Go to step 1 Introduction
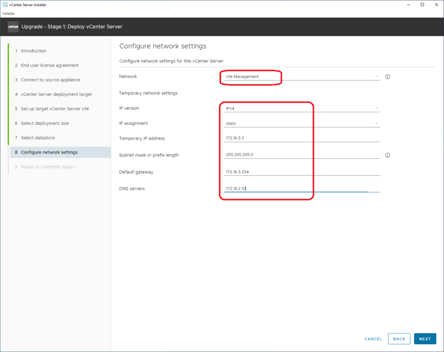The height and width of the screenshot is (352, 444). click(x=33, y=51)
